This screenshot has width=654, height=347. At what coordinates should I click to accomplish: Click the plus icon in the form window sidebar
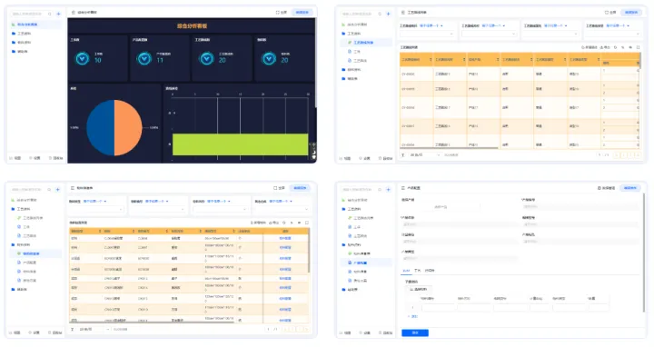point(388,189)
